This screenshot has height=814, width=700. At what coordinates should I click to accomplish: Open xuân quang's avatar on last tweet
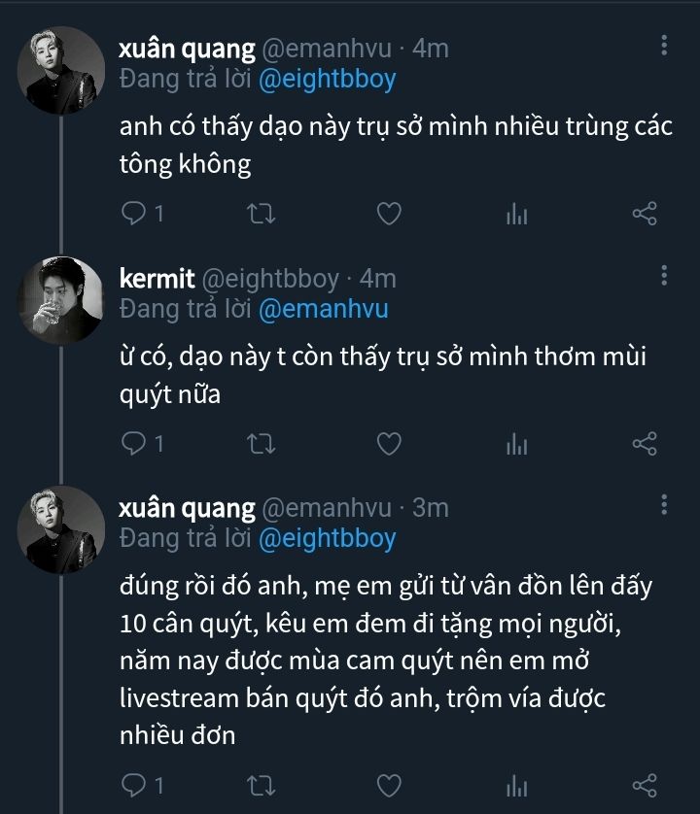pos(61,529)
